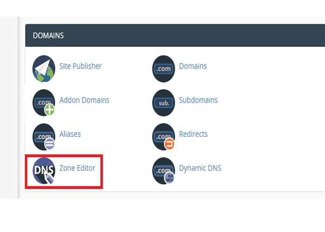Image resolution: width=325 pixels, height=232 pixels.
Task: Open the Site Publisher link
Action: [80, 66]
